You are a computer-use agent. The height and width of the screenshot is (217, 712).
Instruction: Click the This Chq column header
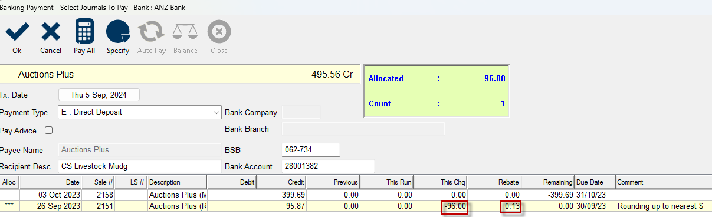click(441, 182)
